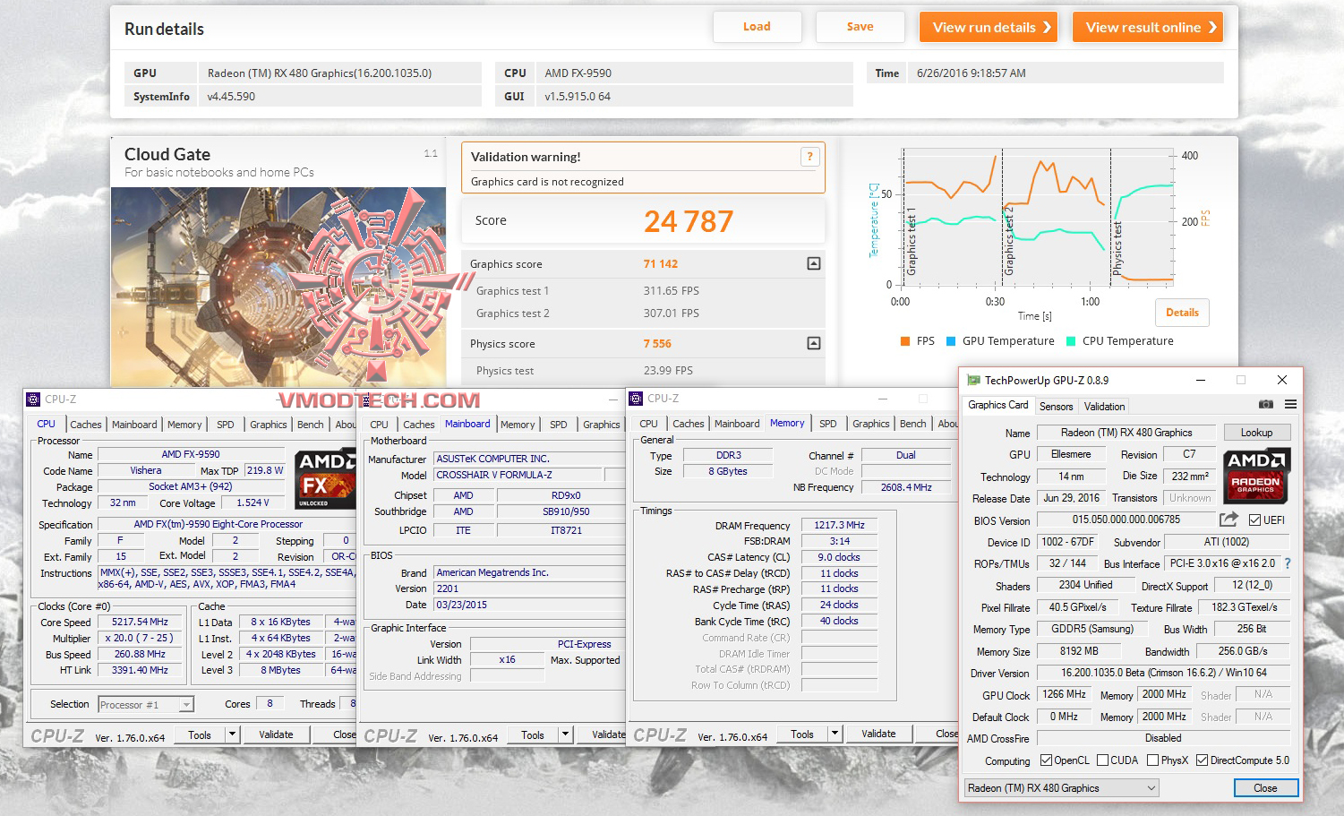Image resolution: width=1344 pixels, height=816 pixels.
Task: Open Mainboard tab in Memory CPU-Z window
Action: (737, 424)
